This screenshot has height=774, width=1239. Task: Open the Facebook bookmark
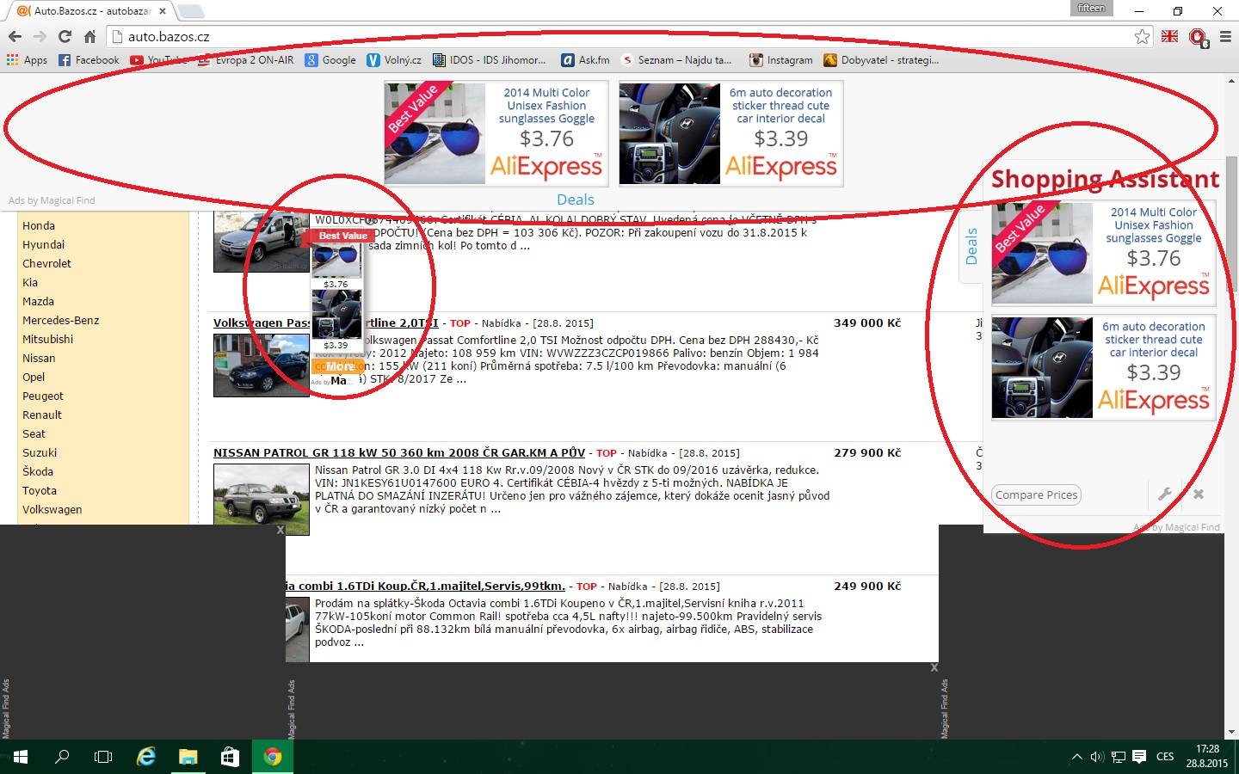[89, 60]
